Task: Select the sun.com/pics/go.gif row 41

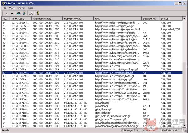Action: [92, 79]
